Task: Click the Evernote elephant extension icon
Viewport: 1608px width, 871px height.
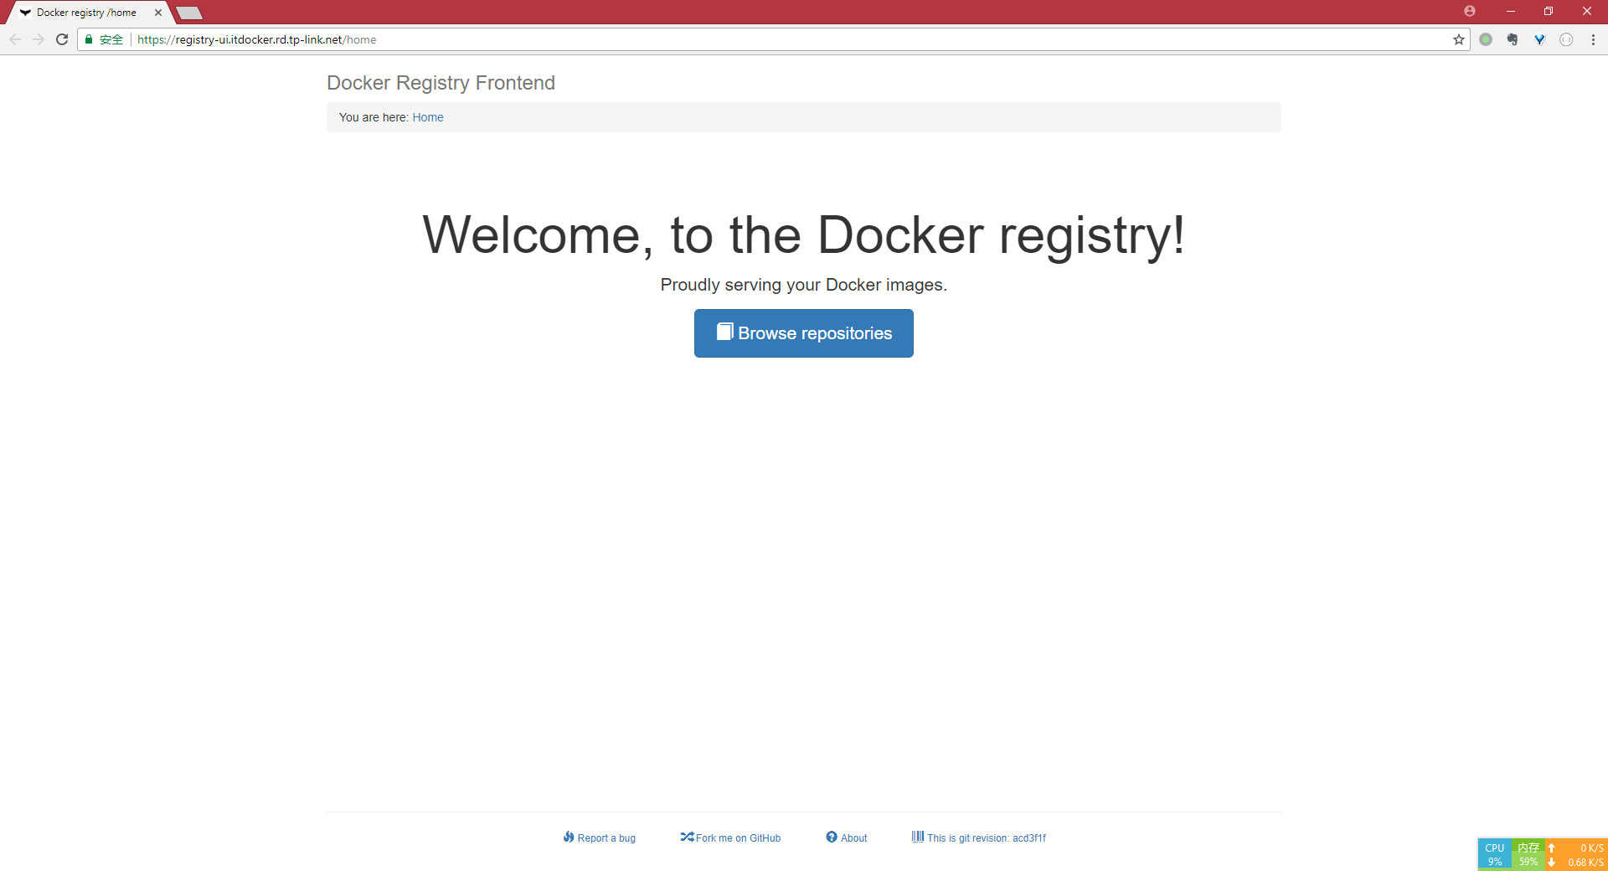Action: coord(1513,39)
